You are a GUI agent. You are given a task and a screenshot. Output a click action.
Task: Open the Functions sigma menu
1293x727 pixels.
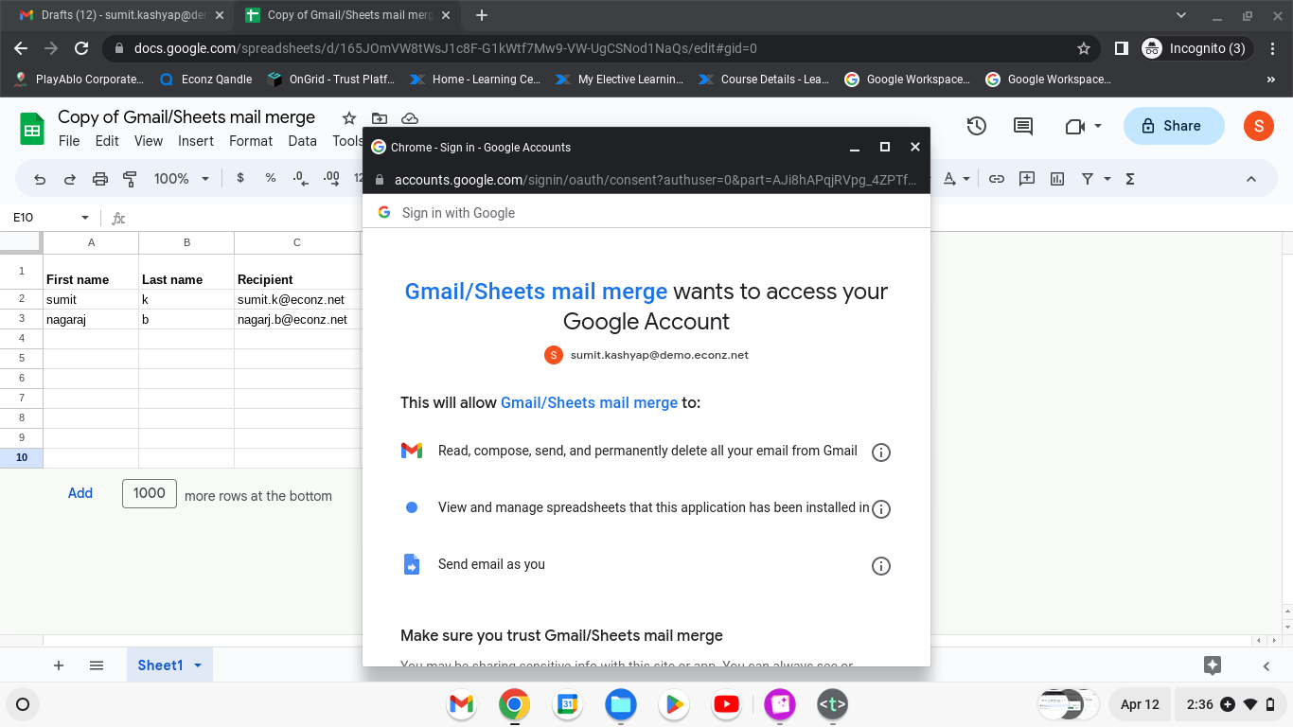[1130, 179]
